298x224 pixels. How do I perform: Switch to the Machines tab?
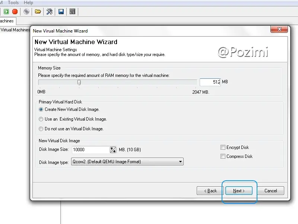click(7, 21)
